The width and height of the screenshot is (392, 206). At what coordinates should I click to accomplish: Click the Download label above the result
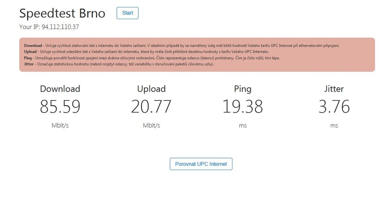(60, 89)
